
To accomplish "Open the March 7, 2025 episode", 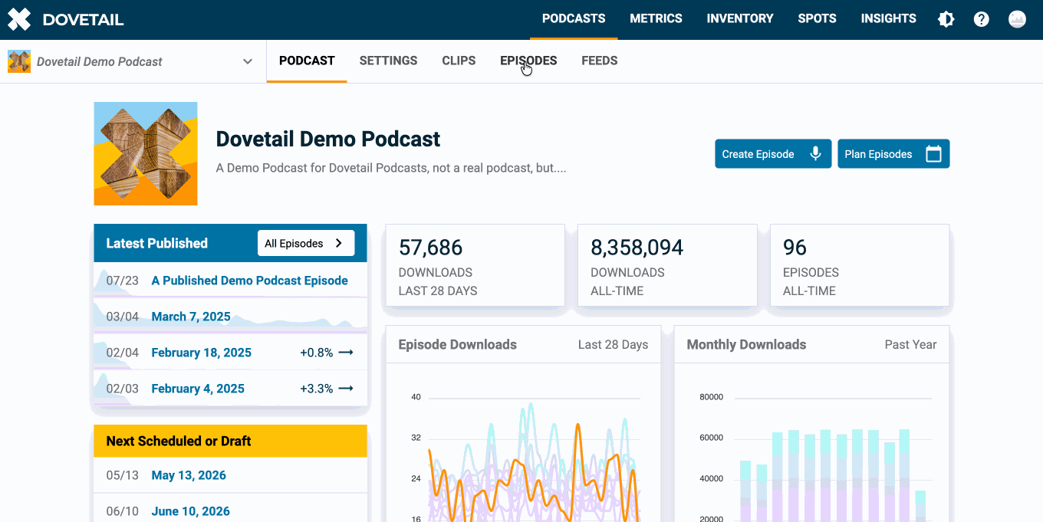I will 191,317.
